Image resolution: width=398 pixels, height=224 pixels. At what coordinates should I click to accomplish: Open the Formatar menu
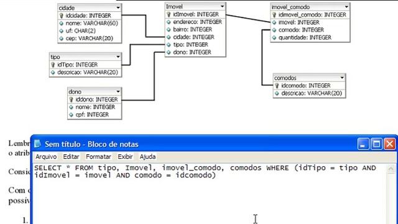(98, 157)
